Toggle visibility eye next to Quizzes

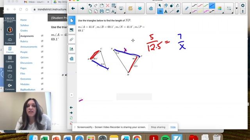[x=42, y=57]
